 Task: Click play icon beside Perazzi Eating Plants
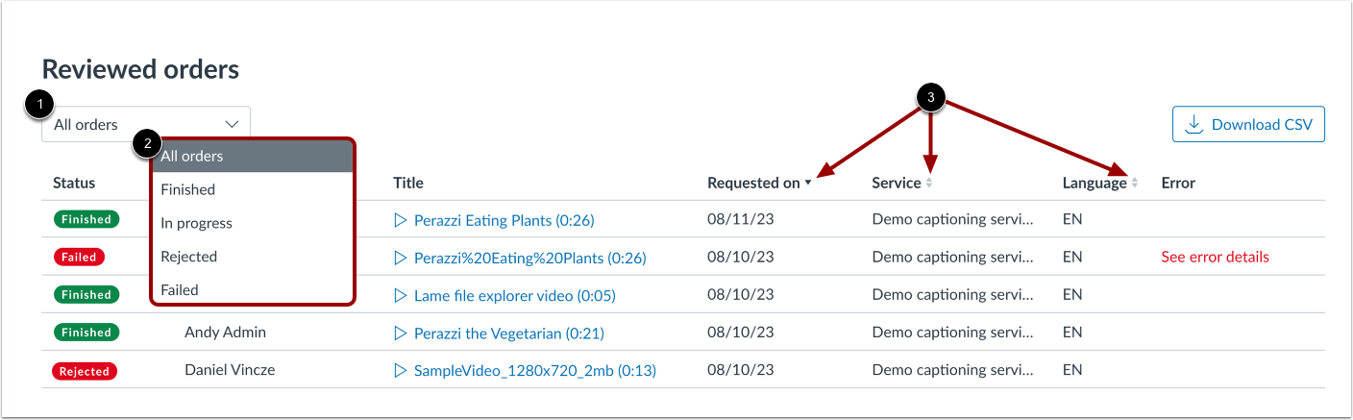pyautogui.click(x=401, y=220)
